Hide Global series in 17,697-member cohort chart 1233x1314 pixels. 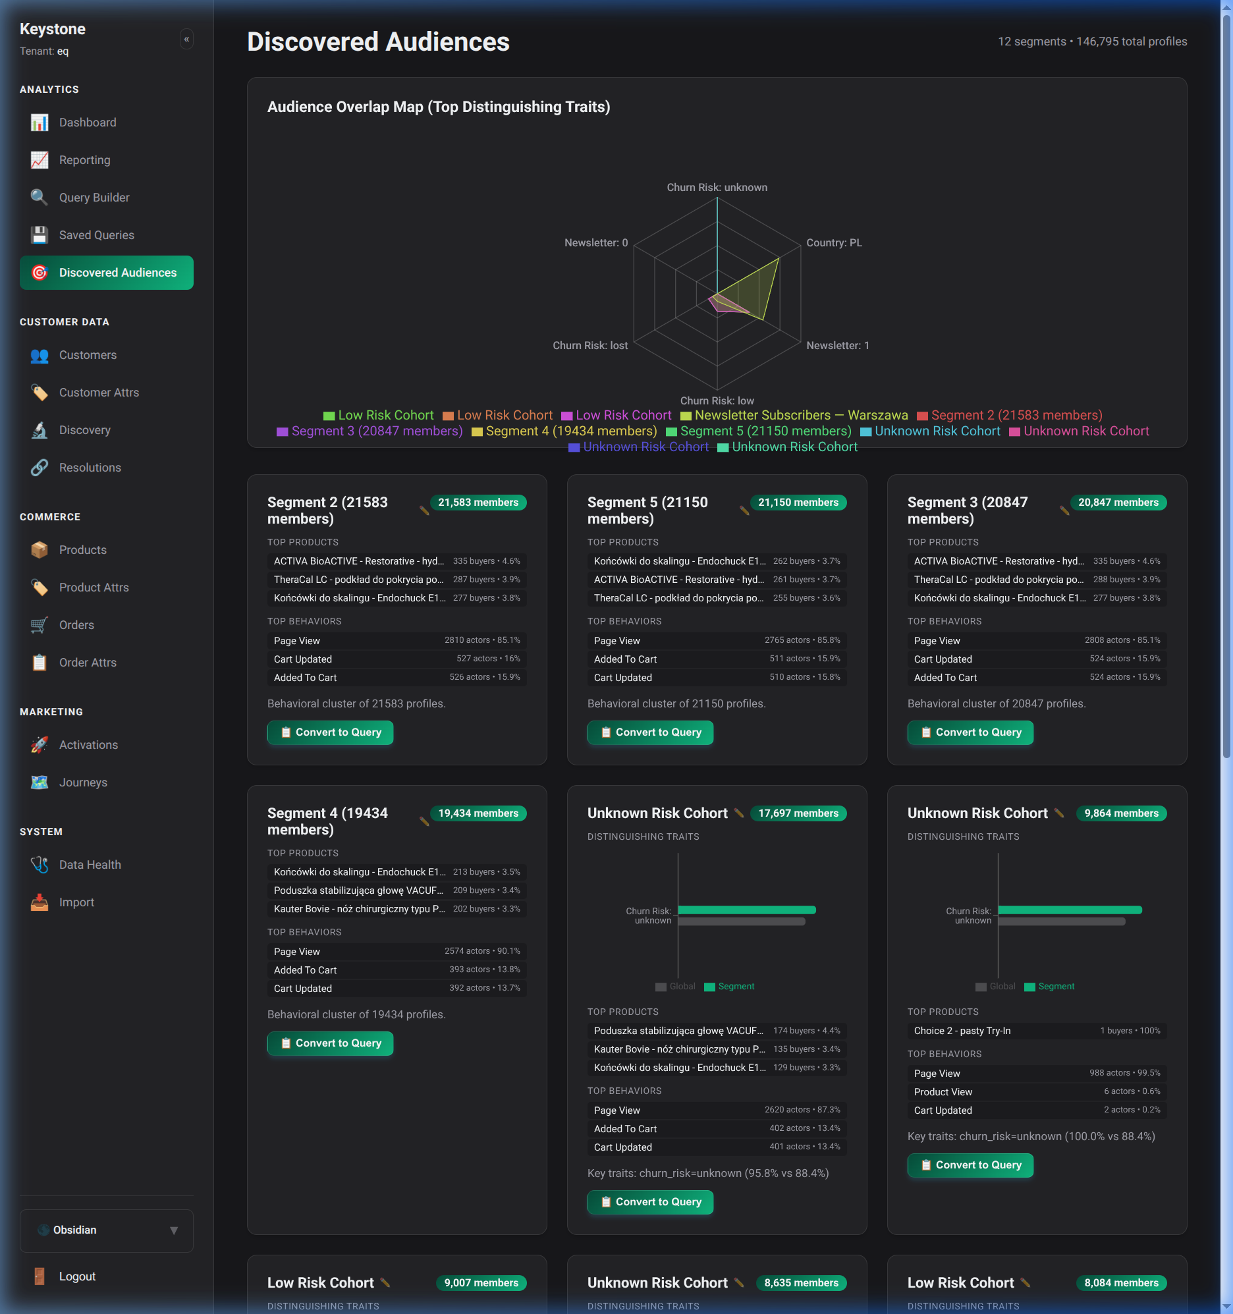pyautogui.click(x=675, y=986)
